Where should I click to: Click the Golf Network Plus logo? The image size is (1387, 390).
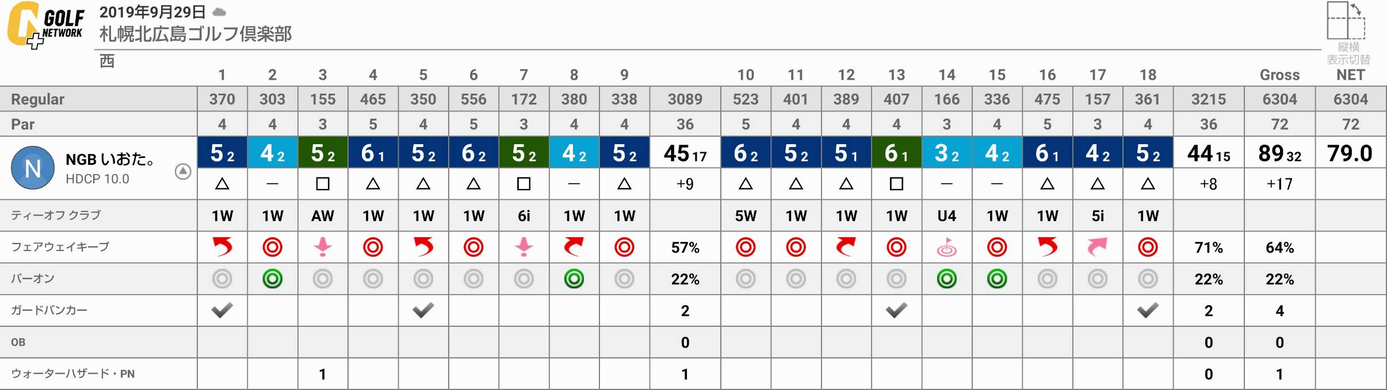(x=45, y=25)
